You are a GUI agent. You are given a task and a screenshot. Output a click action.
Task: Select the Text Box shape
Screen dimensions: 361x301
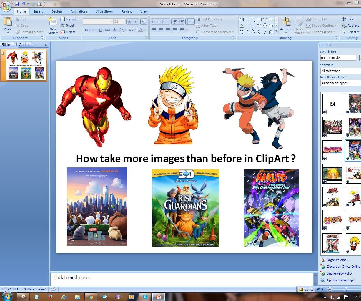241,20
